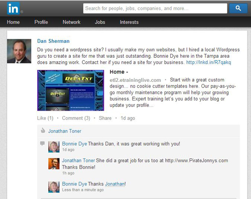This screenshot has height=199, width=251.
Task: Open Dan Sherman's profile photo
Action: pos(19,51)
